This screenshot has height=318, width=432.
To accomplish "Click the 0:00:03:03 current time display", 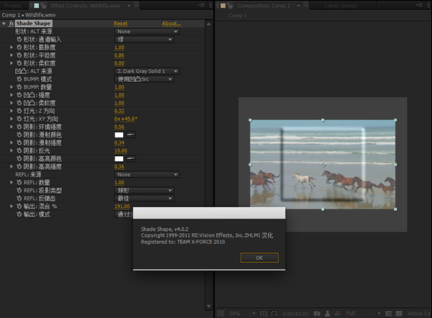I will [295, 314].
